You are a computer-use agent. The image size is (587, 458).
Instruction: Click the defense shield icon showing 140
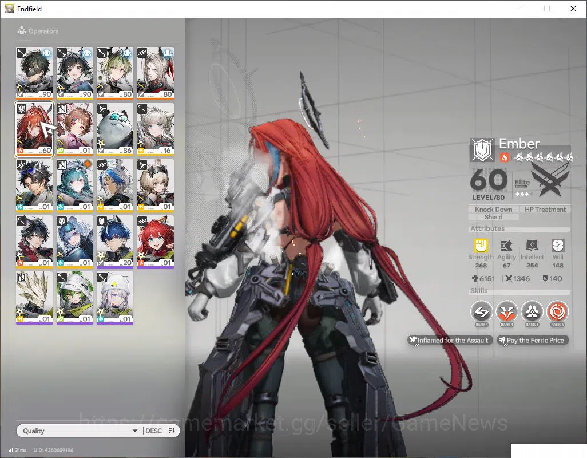pyautogui.click(x=545, y=278)
